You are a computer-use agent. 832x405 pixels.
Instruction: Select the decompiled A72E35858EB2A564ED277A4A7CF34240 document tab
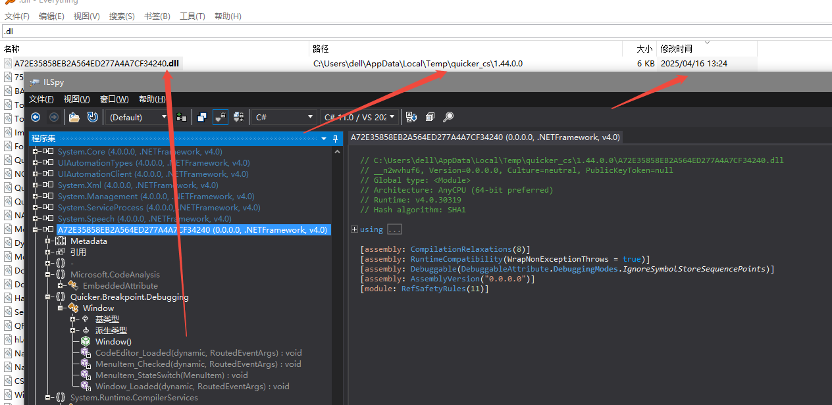pyautogui.click(x=485, y=137)
